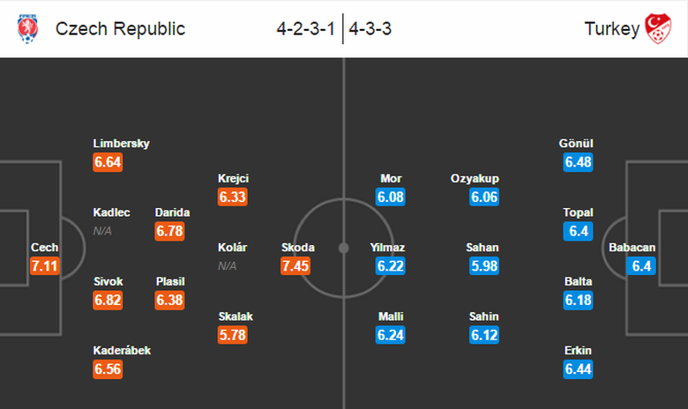Click Gönül's 6.48 rating badge
The image size is (688, 409).
click(x=579, y=162)
